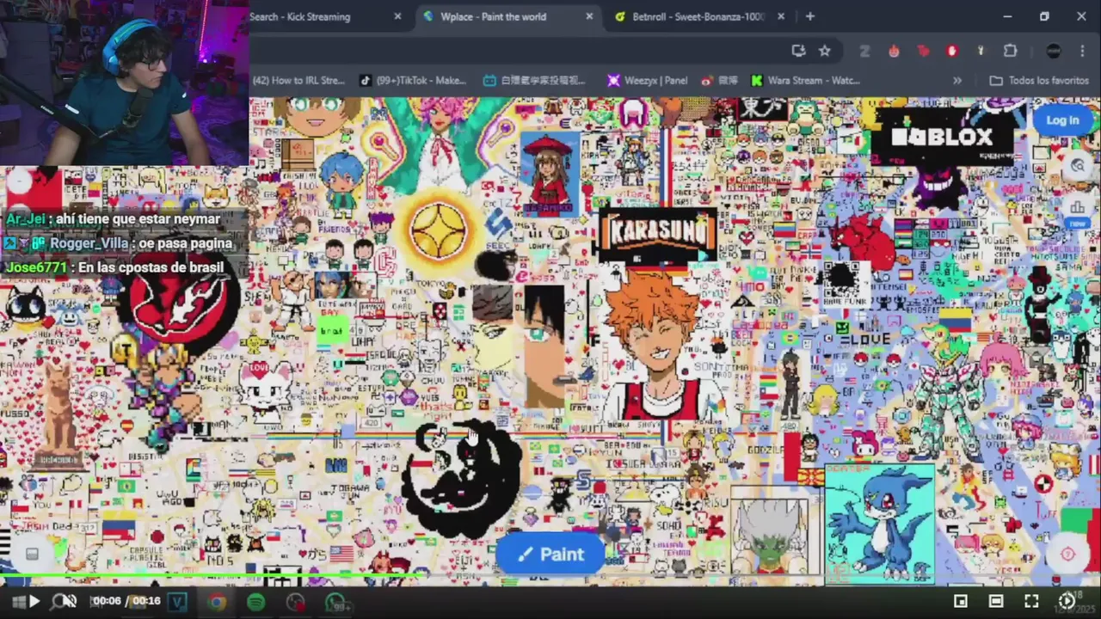Click the pop-out player icon
1101x619 pixels.
coord(961,601)
